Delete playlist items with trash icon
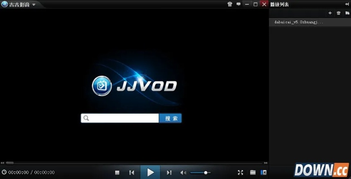 point(338,13)
